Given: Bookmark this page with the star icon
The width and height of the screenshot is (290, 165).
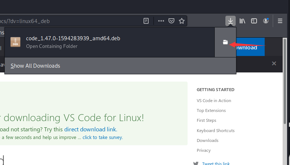Looking at the screenshot, I should point(182,21).
